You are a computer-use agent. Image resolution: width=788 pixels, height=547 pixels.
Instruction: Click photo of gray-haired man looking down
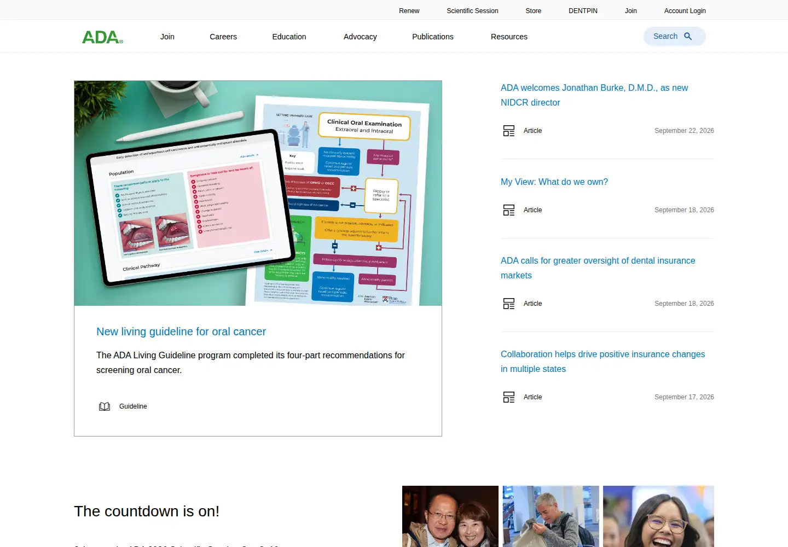point(551,516)
